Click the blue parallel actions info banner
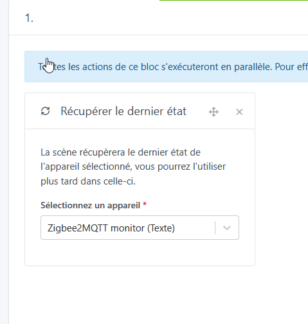Image resolution: width=308 pixels, height=324 pixels. click(x=167, y=67)
